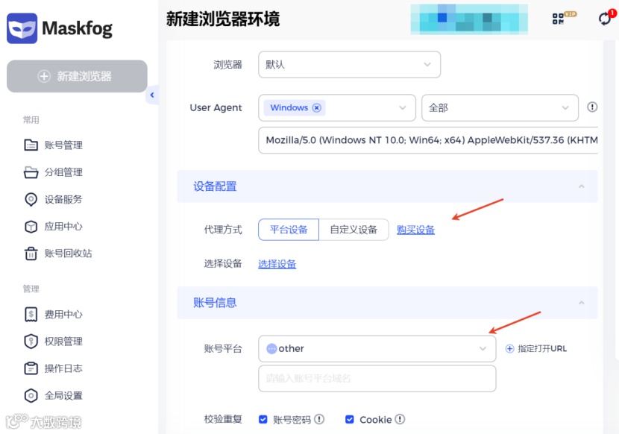Screen dimensions: 619x434
Task: Click the Mozilla/5.0 user agent text field
Action: (428, 140)
